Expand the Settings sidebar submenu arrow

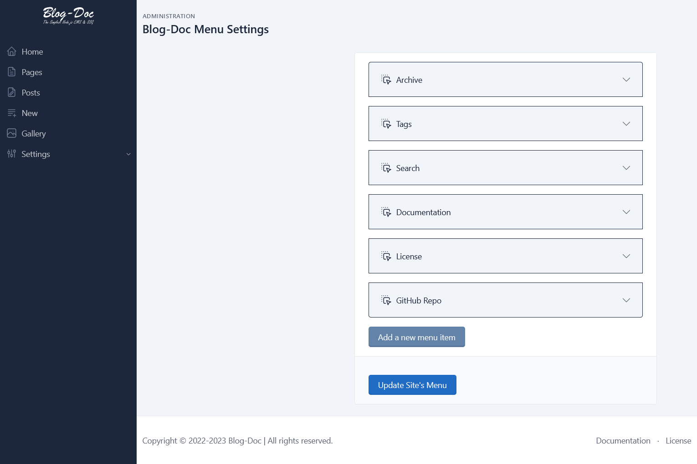128,154
